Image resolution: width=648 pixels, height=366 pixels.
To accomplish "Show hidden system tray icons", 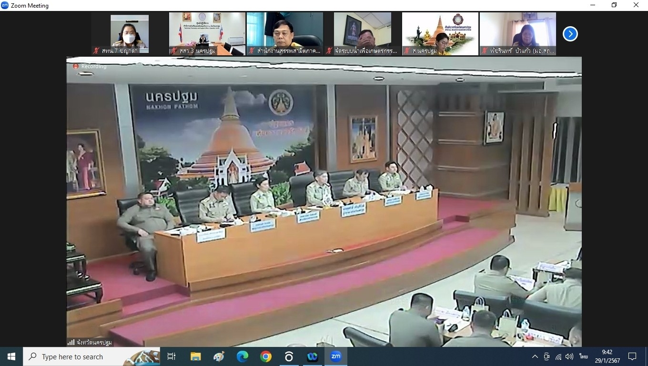I will (535, 356).
